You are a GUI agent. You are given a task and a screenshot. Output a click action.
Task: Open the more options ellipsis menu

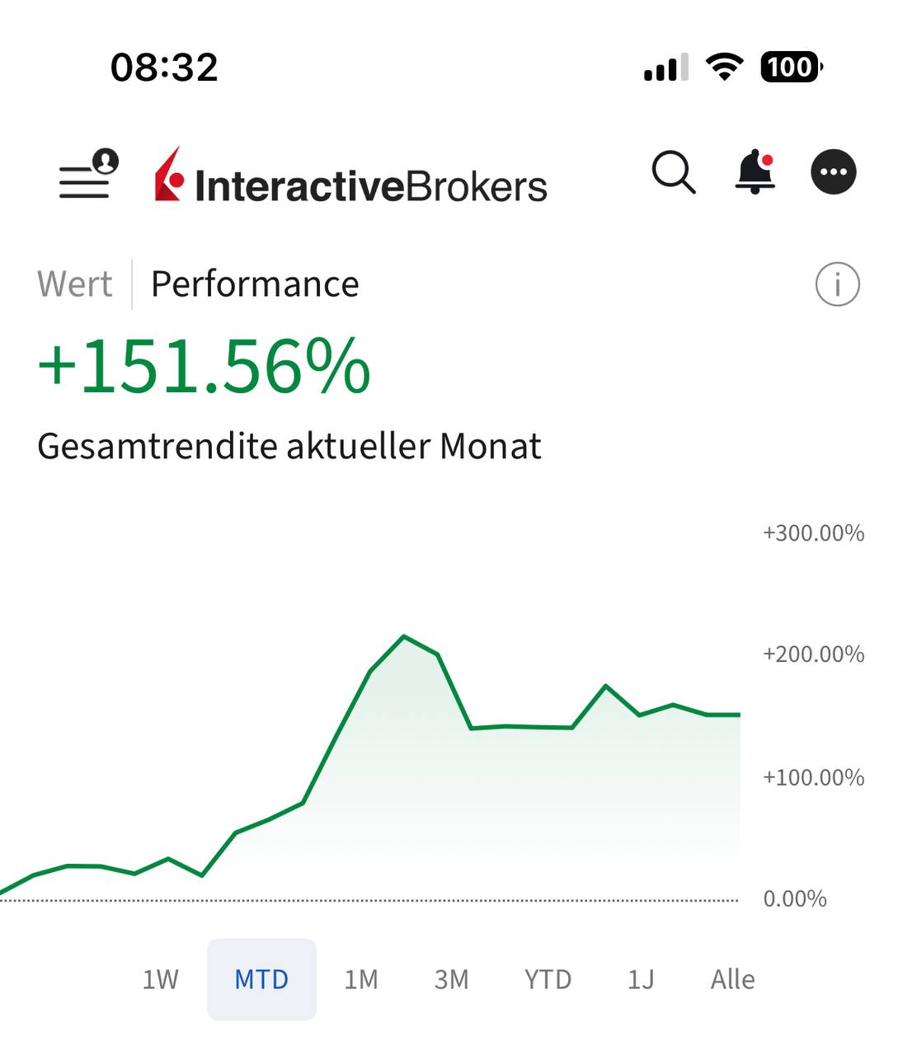(x=833, y=172)
